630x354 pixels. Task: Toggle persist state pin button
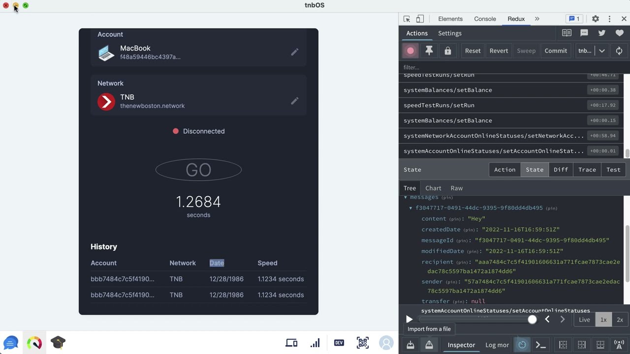pyautogui.click(x=429, y=51)
